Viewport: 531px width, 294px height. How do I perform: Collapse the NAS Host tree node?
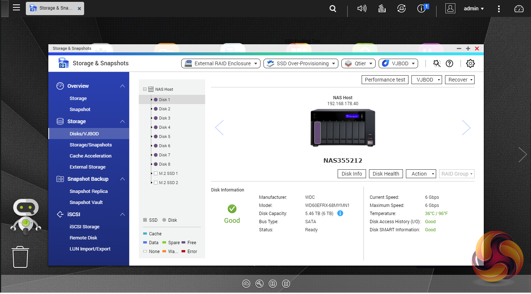145,89
